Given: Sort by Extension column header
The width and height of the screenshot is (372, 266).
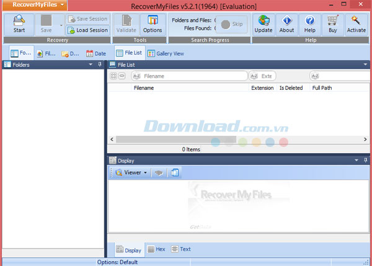Looking at the screenshot, I should tap(262, 88).
